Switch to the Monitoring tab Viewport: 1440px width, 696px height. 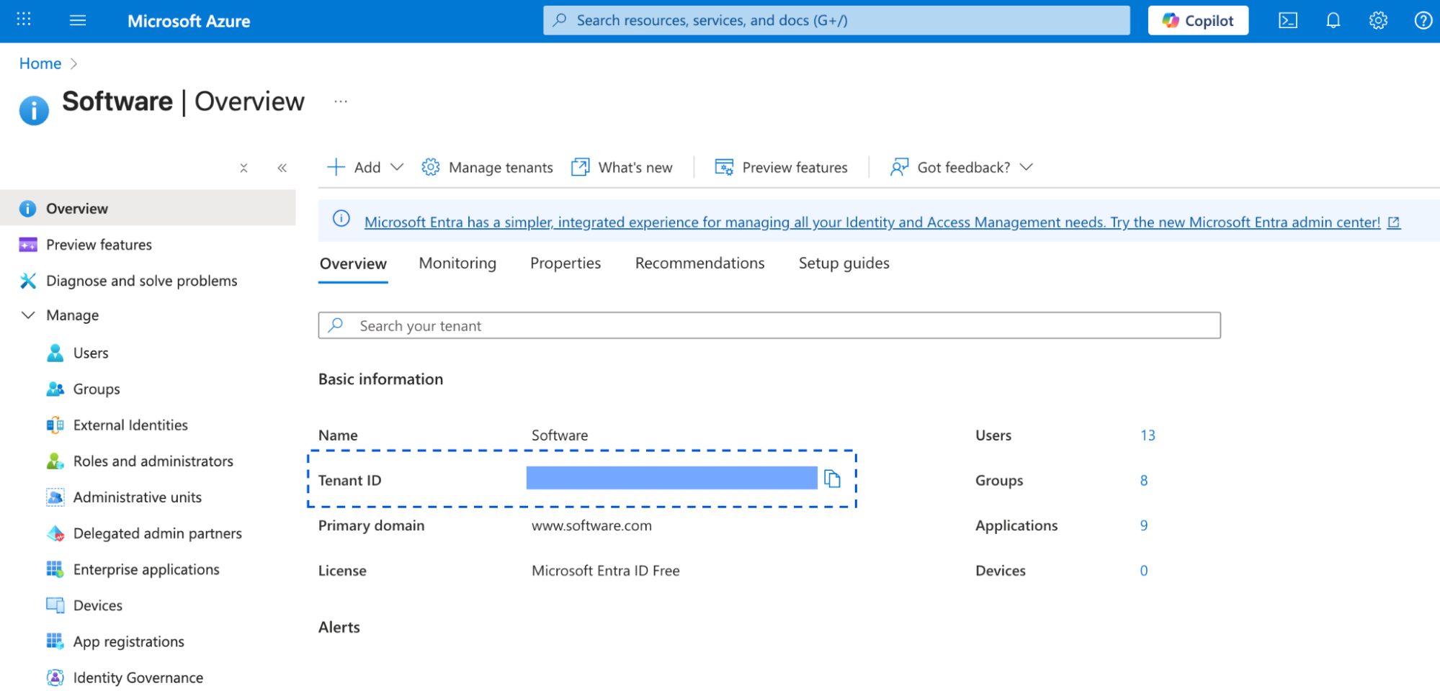point(457,263)
